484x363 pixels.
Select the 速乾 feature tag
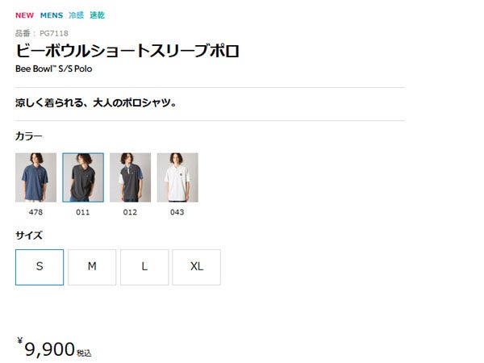pyautogui.click(x=98, y=15)
